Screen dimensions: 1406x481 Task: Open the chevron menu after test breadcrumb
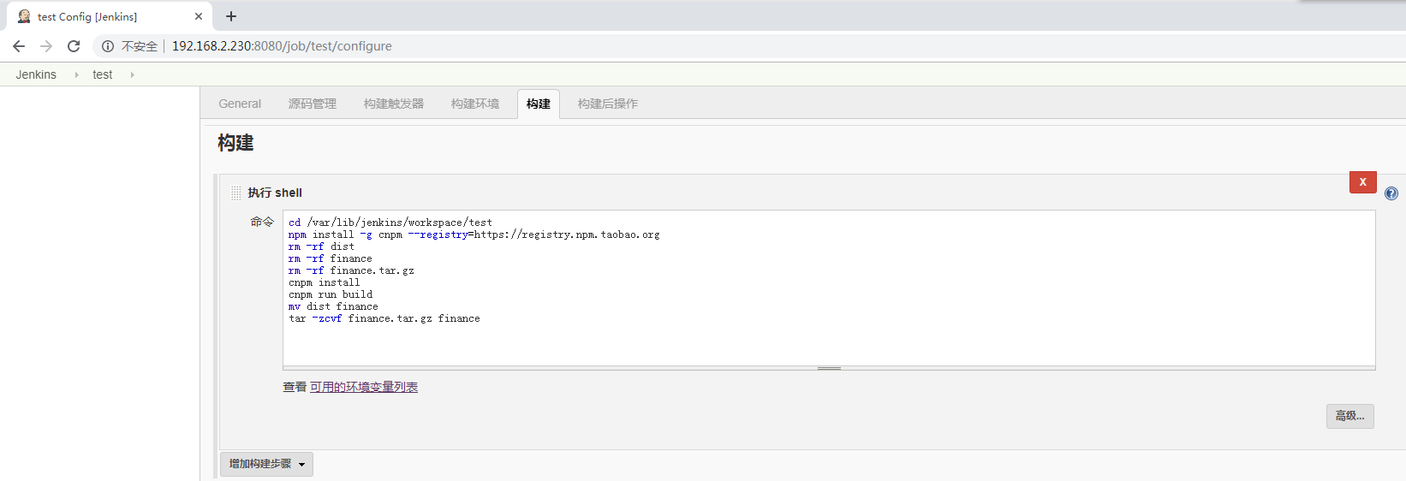pos(132,74)
